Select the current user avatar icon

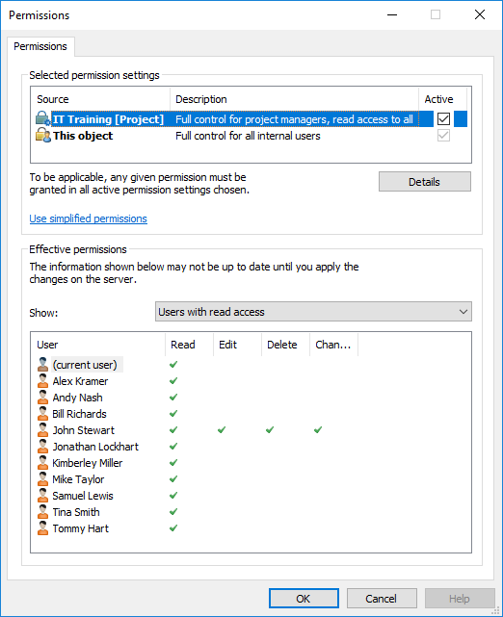[x=42, y=365]
